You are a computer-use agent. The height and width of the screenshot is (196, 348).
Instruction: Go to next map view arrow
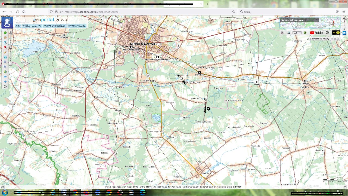[5, 82]
